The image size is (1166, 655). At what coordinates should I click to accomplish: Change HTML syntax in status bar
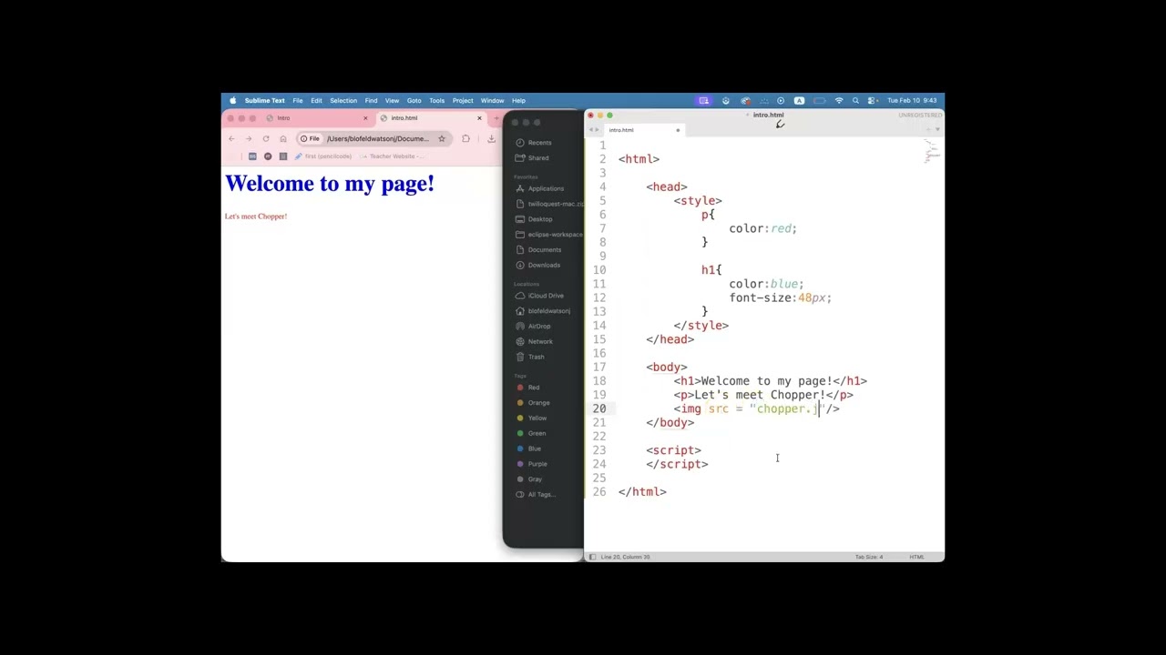pos(916,557)
